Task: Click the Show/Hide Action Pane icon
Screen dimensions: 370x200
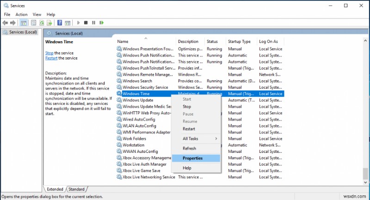Action: [68, 23]
